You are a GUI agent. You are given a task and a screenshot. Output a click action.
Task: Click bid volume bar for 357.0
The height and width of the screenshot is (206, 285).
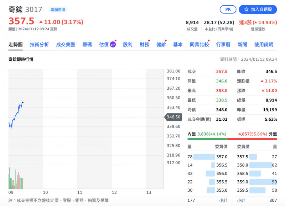(204, 157)
